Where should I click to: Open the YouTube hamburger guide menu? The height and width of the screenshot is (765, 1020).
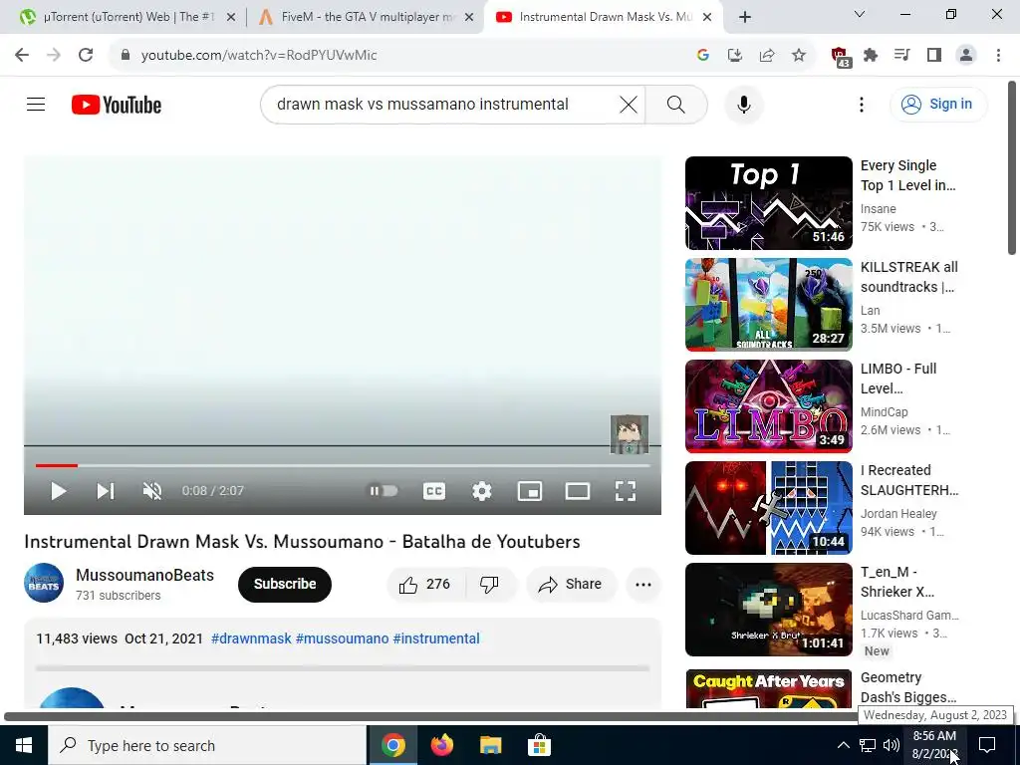(x=36, y=104)
